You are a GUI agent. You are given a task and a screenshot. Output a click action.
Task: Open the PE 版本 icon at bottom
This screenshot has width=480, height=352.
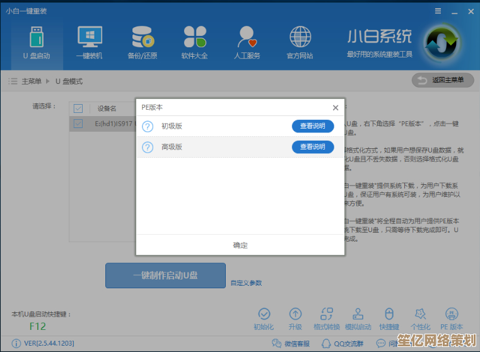tap(452, 314)
